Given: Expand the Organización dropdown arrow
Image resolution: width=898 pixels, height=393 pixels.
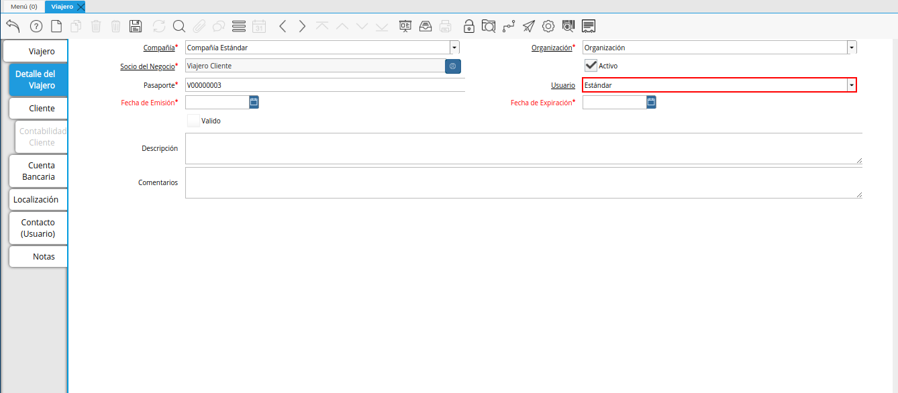Looking at the screenshot, I should coord(852,48).
